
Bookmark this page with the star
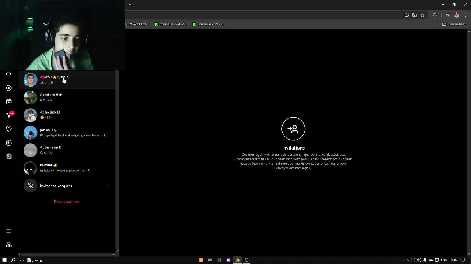(422, 15)
